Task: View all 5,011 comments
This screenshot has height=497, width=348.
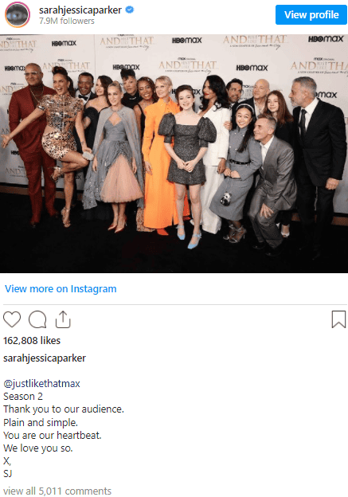Action: point(57,491)
